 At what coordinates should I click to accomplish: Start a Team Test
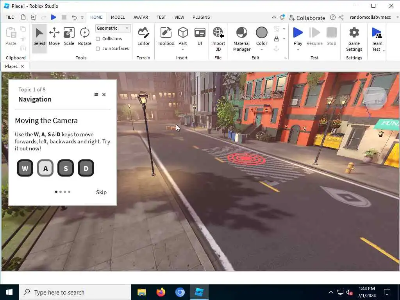pos(377,38)
